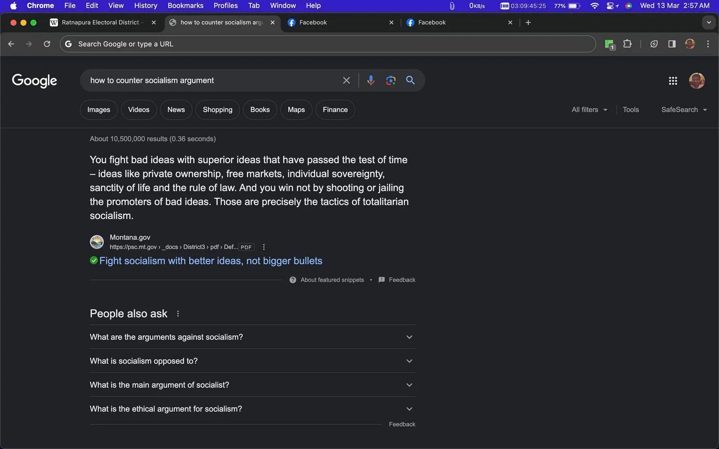The width and height of the screenshot is (719, 449).
Task: Click the green extension icon with badge
Action: 609,44
